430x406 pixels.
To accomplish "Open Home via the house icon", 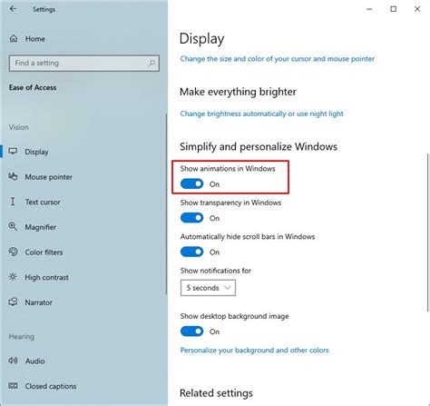I will [14, 38].
